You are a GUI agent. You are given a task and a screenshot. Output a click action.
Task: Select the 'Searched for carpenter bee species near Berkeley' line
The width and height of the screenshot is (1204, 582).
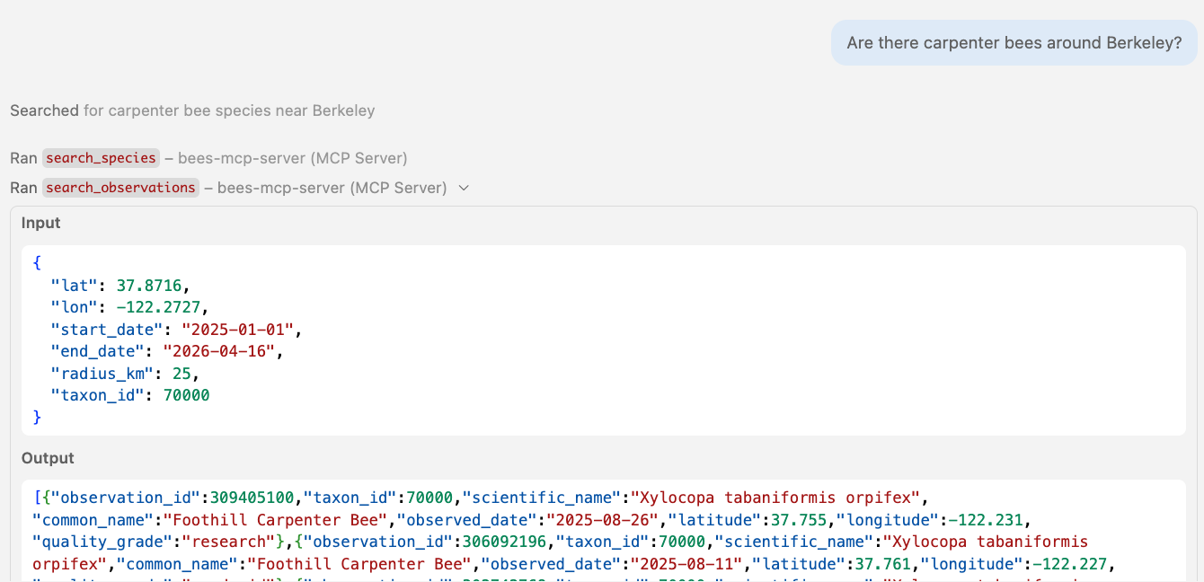[x=191, y=110]
